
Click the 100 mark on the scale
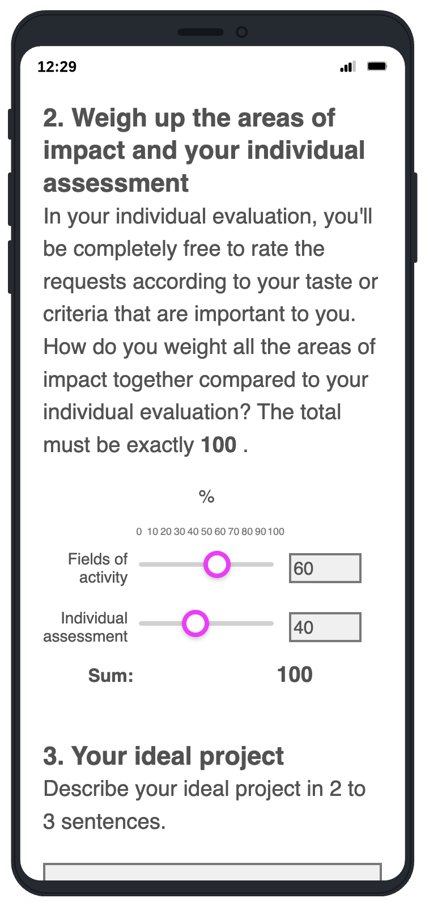point(276,532)
